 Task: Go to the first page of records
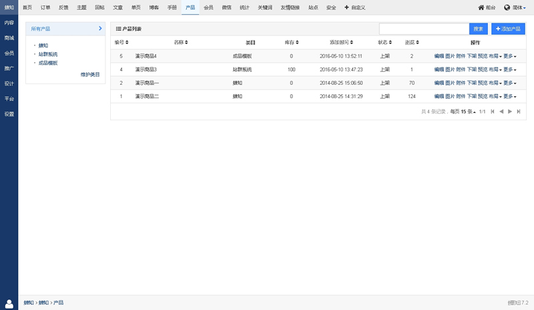coord(493,112)
